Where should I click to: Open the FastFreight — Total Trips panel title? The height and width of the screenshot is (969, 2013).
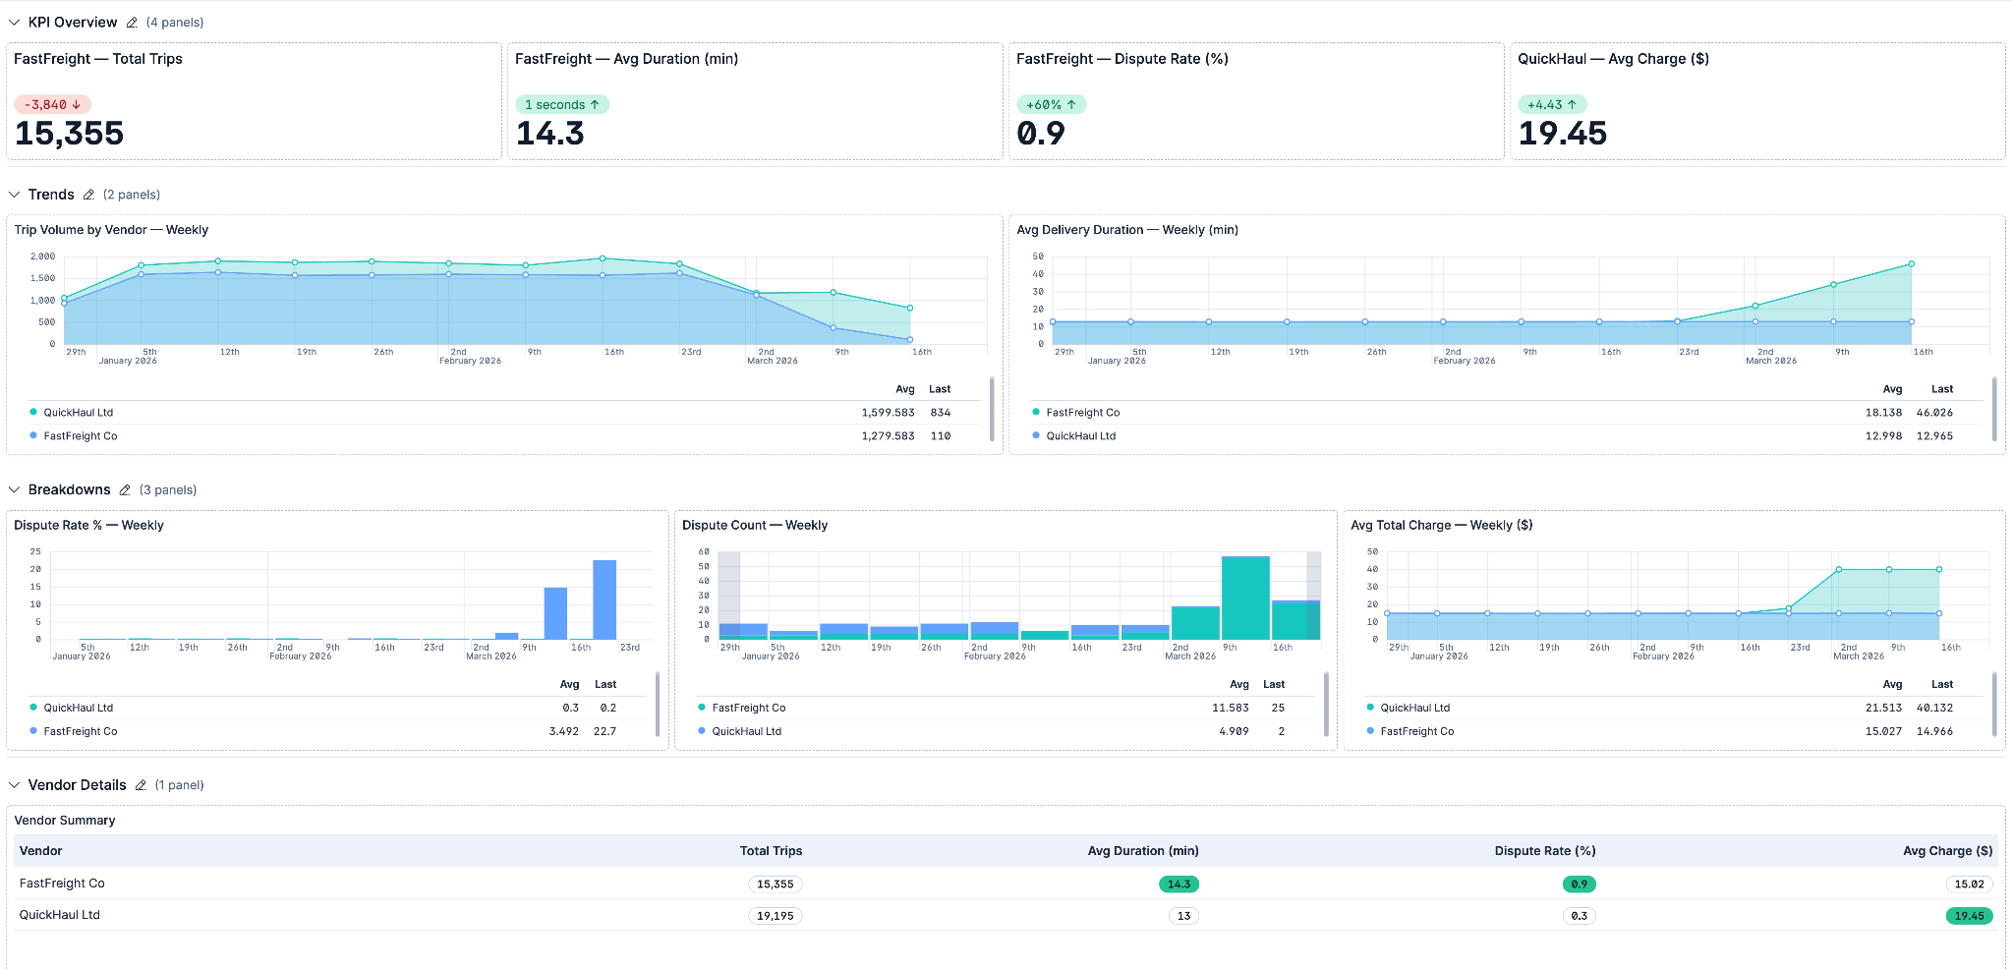[98, 59]
